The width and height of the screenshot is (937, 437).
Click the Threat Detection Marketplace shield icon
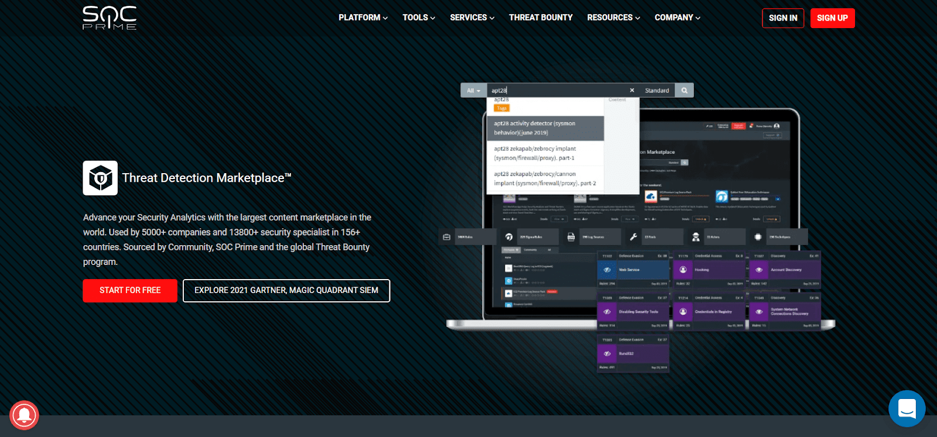(100, 178)
